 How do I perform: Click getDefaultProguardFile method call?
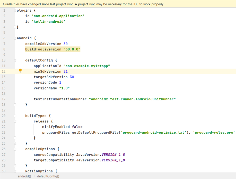95,133
